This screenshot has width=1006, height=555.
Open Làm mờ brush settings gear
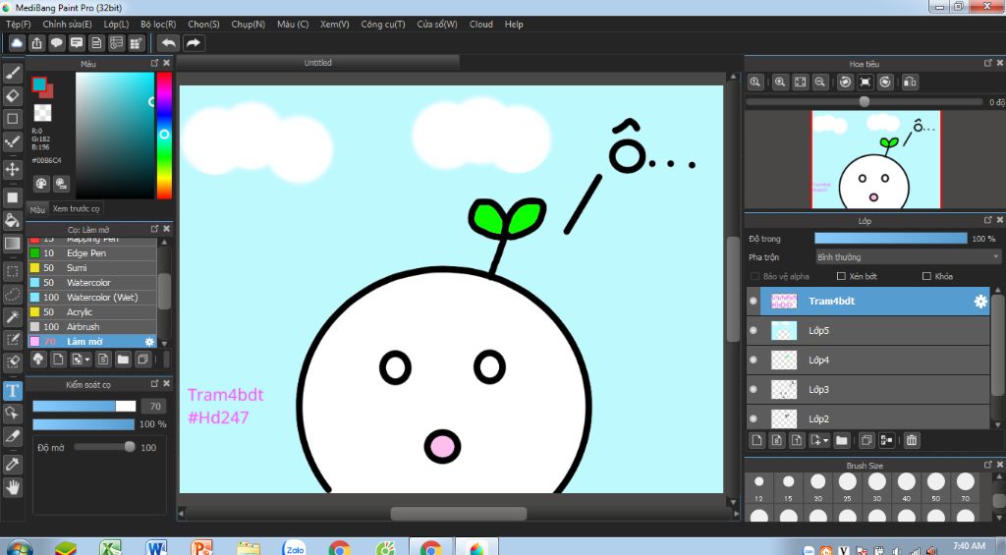tap(149, 341)
